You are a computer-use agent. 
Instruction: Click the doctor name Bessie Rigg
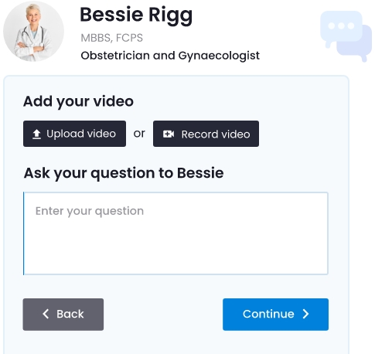(x=136, y=15)
